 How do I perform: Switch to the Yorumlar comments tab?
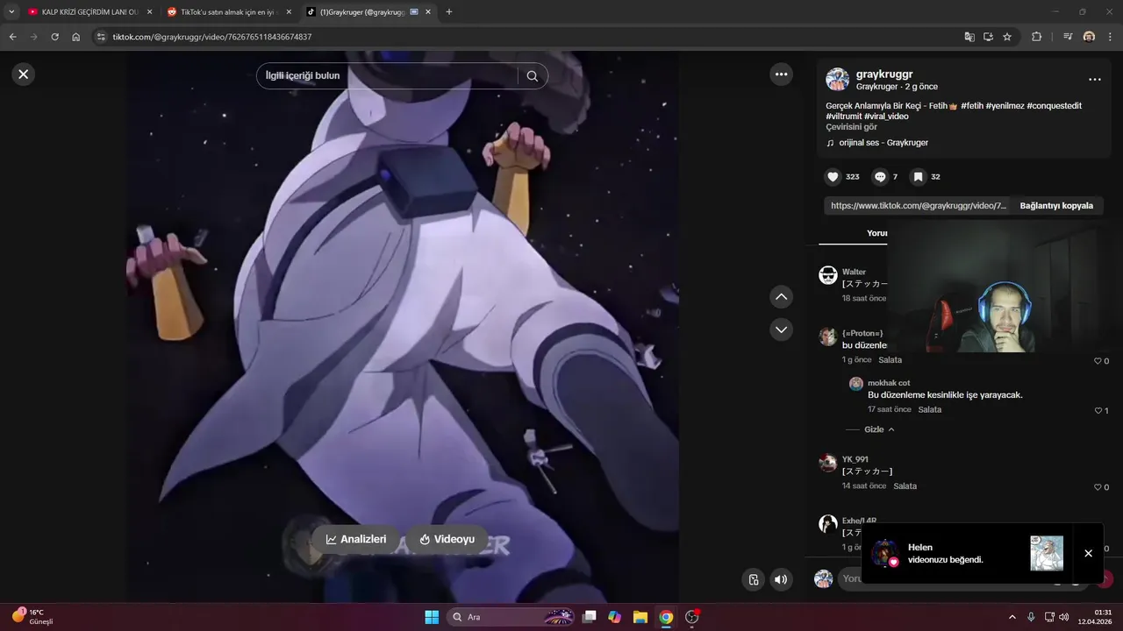pyautogui.click(x=876, y=233)
